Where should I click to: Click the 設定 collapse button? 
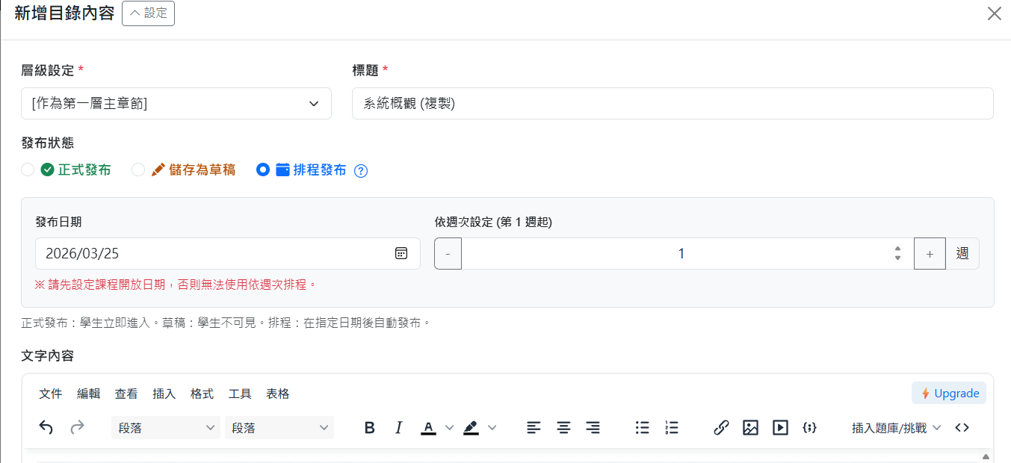[148, 13]
